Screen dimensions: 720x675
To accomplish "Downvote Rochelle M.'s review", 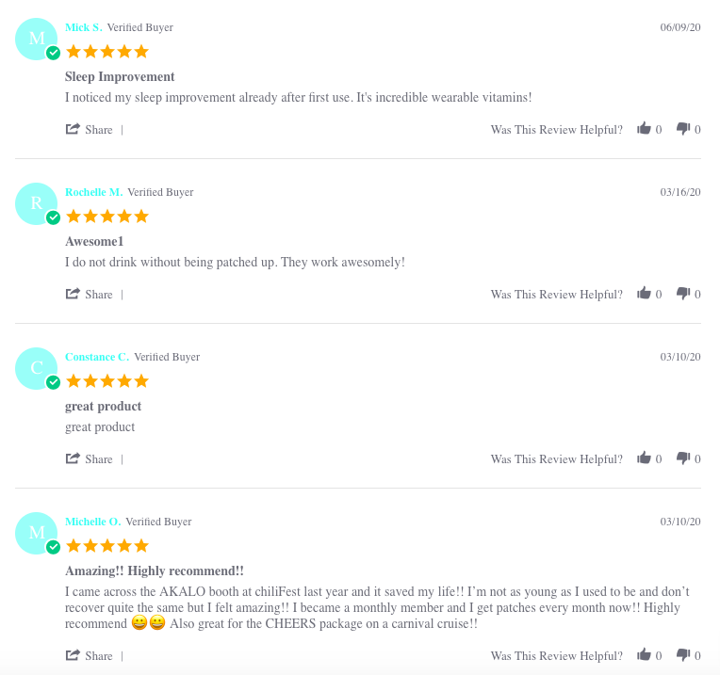I will (x=683, y=294).
